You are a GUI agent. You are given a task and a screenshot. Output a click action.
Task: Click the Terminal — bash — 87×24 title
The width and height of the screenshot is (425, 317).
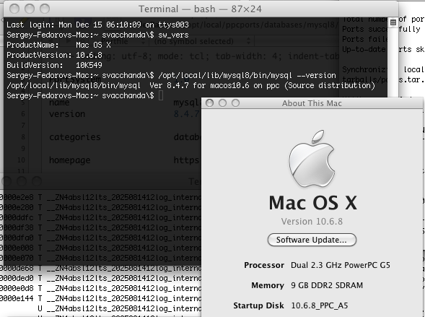click(x=200, y=9)
